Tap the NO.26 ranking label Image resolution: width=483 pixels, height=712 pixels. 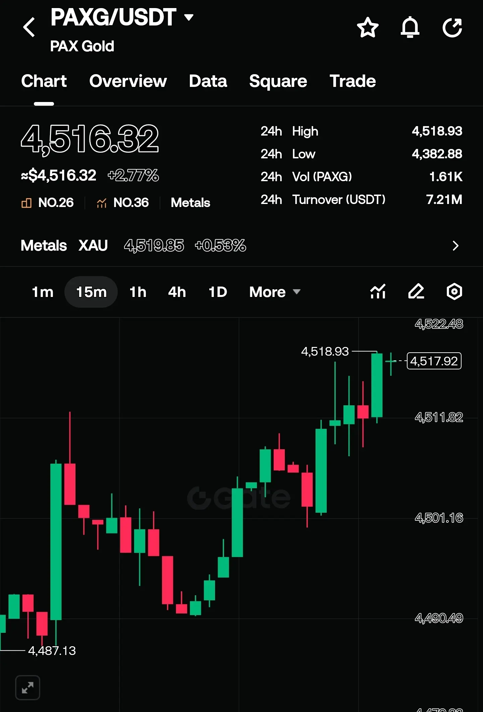pos(56,203)
